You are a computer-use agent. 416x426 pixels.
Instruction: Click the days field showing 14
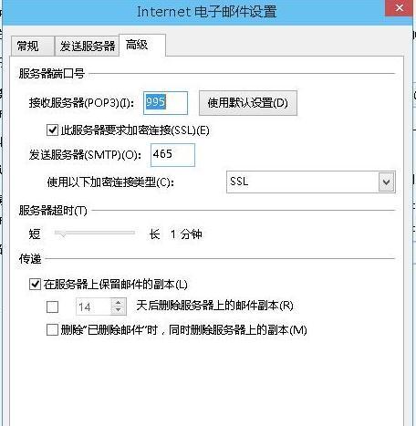[93, 307]
